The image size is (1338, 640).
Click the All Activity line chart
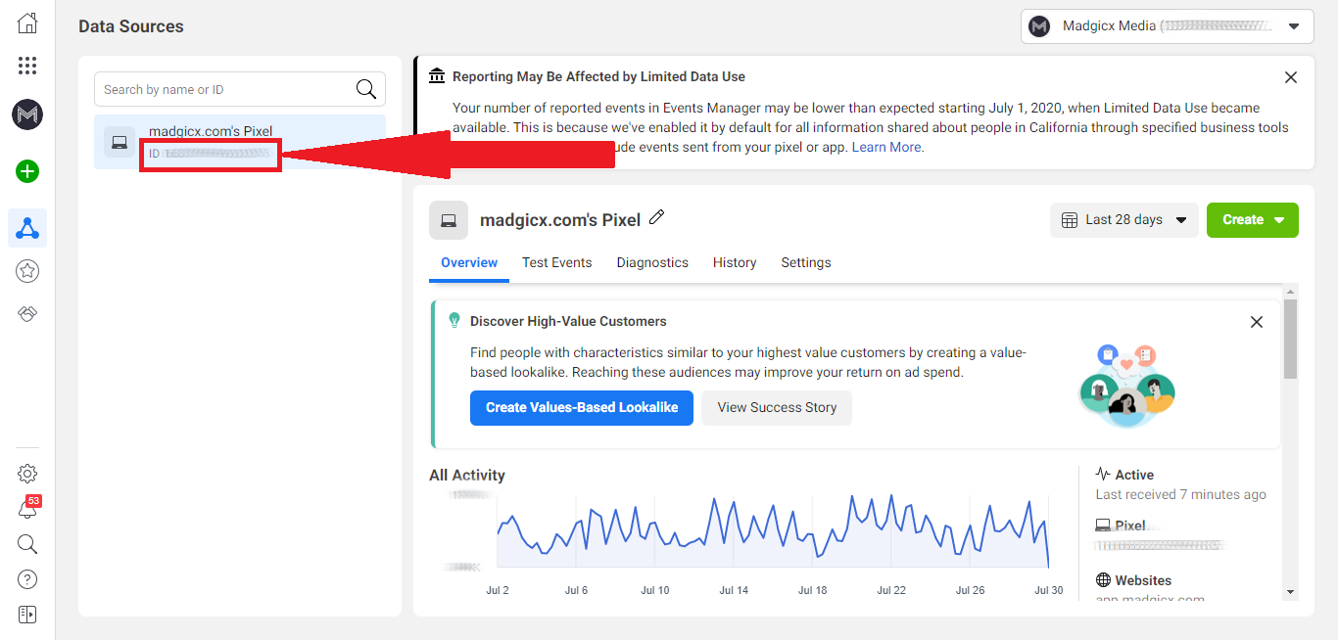tap(773, 531)
